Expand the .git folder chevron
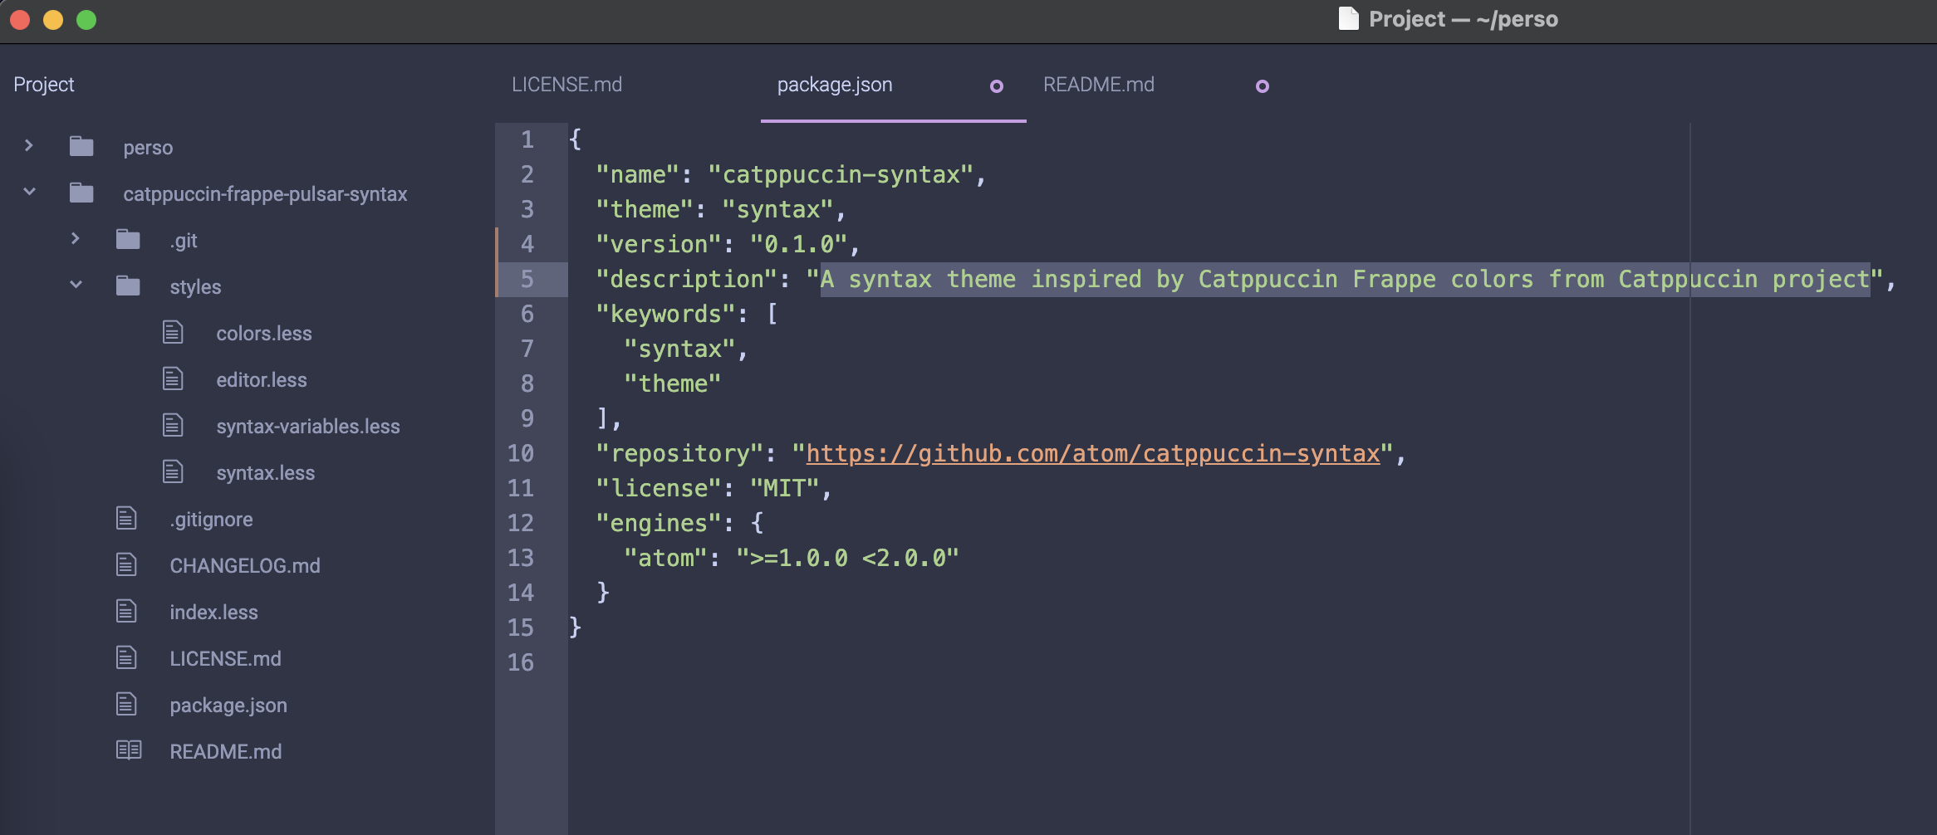This screenshot has height=835, width=1937. click(x=76, y=239)
